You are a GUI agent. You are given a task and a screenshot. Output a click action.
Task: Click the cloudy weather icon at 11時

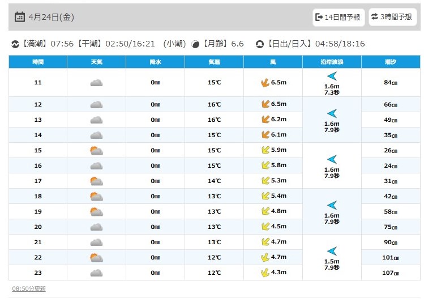click(x=96, y=83)
